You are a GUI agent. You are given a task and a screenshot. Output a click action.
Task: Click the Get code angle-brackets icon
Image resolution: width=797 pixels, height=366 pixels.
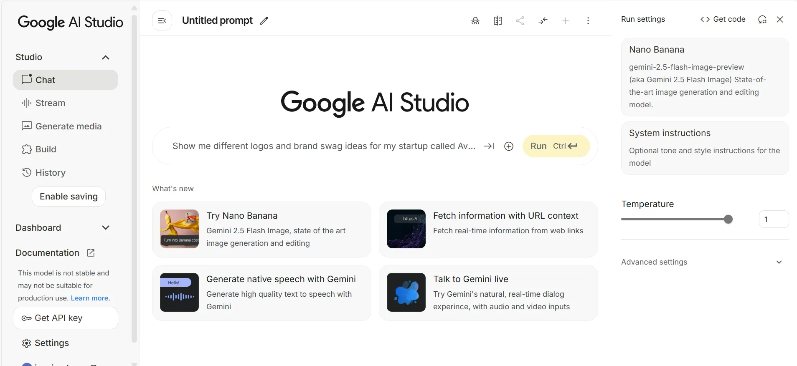[705, 19]
